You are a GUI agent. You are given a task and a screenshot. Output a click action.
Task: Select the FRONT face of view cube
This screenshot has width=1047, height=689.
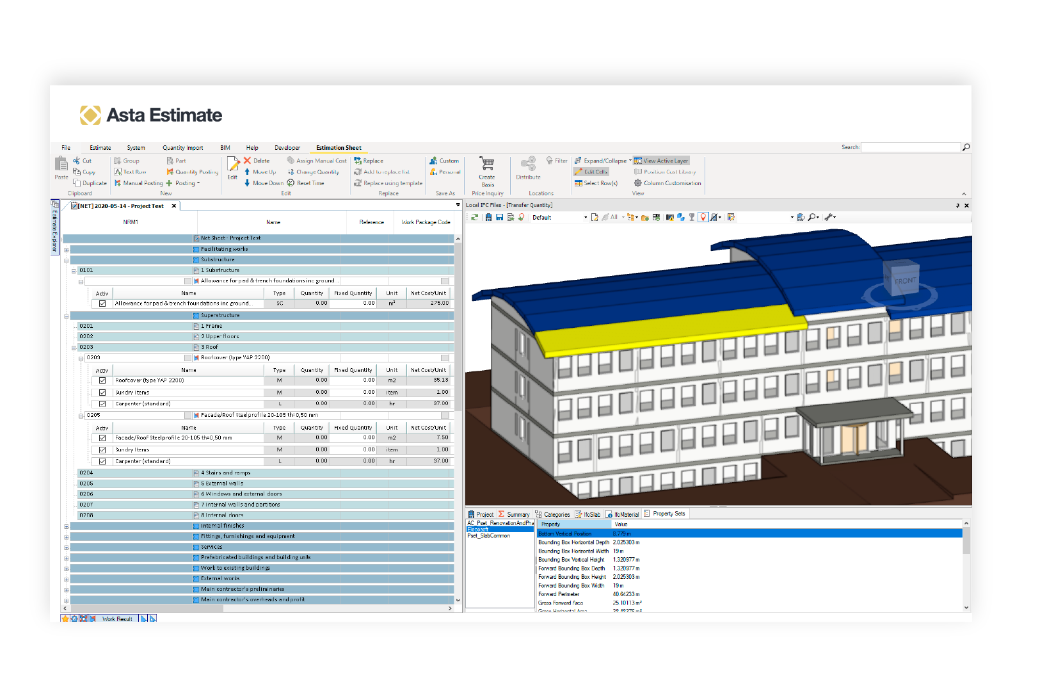[904, 280]
